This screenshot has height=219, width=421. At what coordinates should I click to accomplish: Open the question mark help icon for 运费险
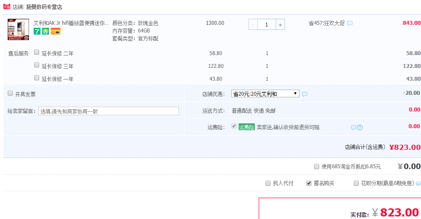360,128
